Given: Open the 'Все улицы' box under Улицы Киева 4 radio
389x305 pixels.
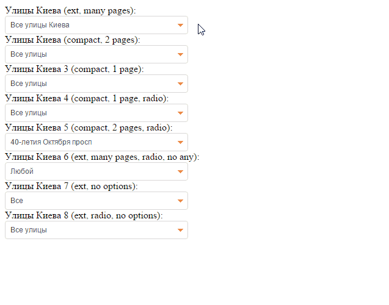Looking at the screenshot, I should (92, 113).
